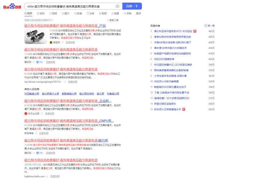Expand the 更多 search categories
The image size is (259, 181).
139,14
